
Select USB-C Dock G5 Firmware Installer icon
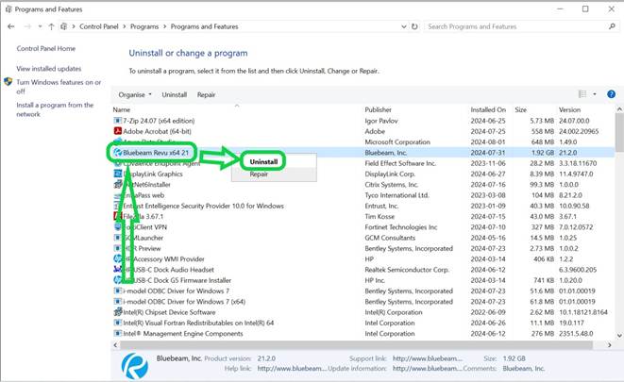click(117, 280)
